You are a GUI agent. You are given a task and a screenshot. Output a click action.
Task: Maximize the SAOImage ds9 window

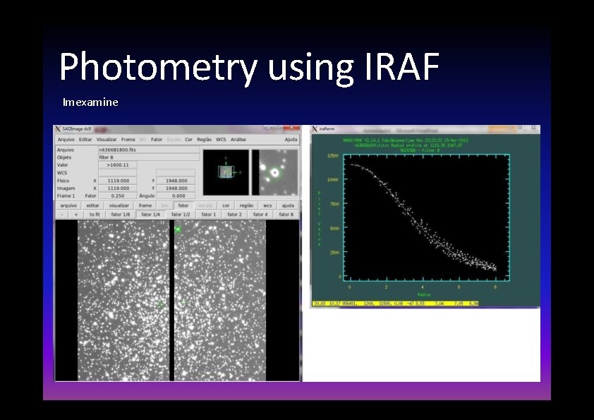[x=279, y=128]
